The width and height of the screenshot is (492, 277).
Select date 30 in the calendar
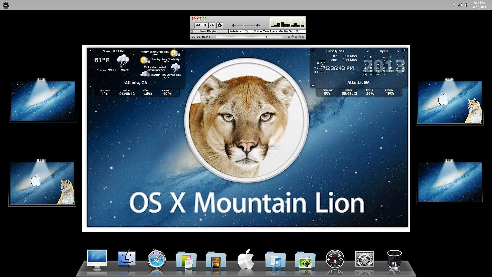(377, 75)
